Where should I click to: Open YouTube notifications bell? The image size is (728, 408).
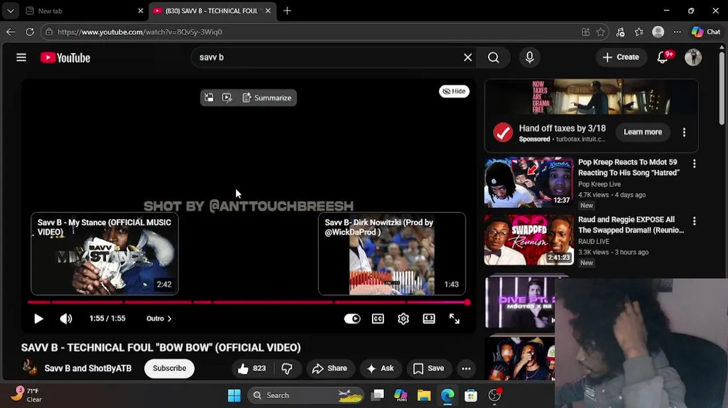663,57
